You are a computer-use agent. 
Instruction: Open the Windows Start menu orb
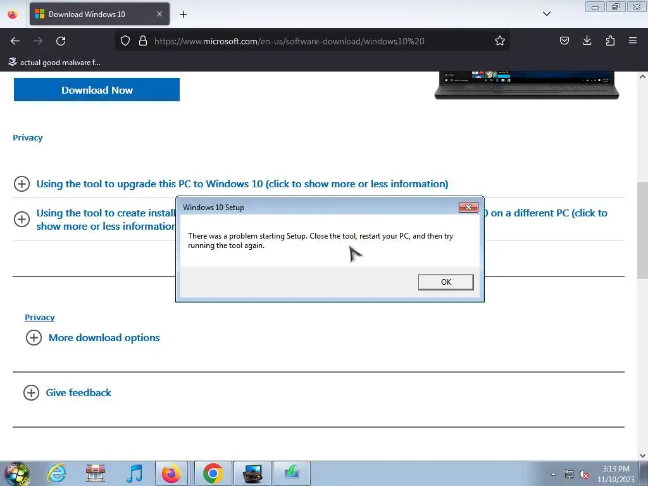click(x=16, y=473)
